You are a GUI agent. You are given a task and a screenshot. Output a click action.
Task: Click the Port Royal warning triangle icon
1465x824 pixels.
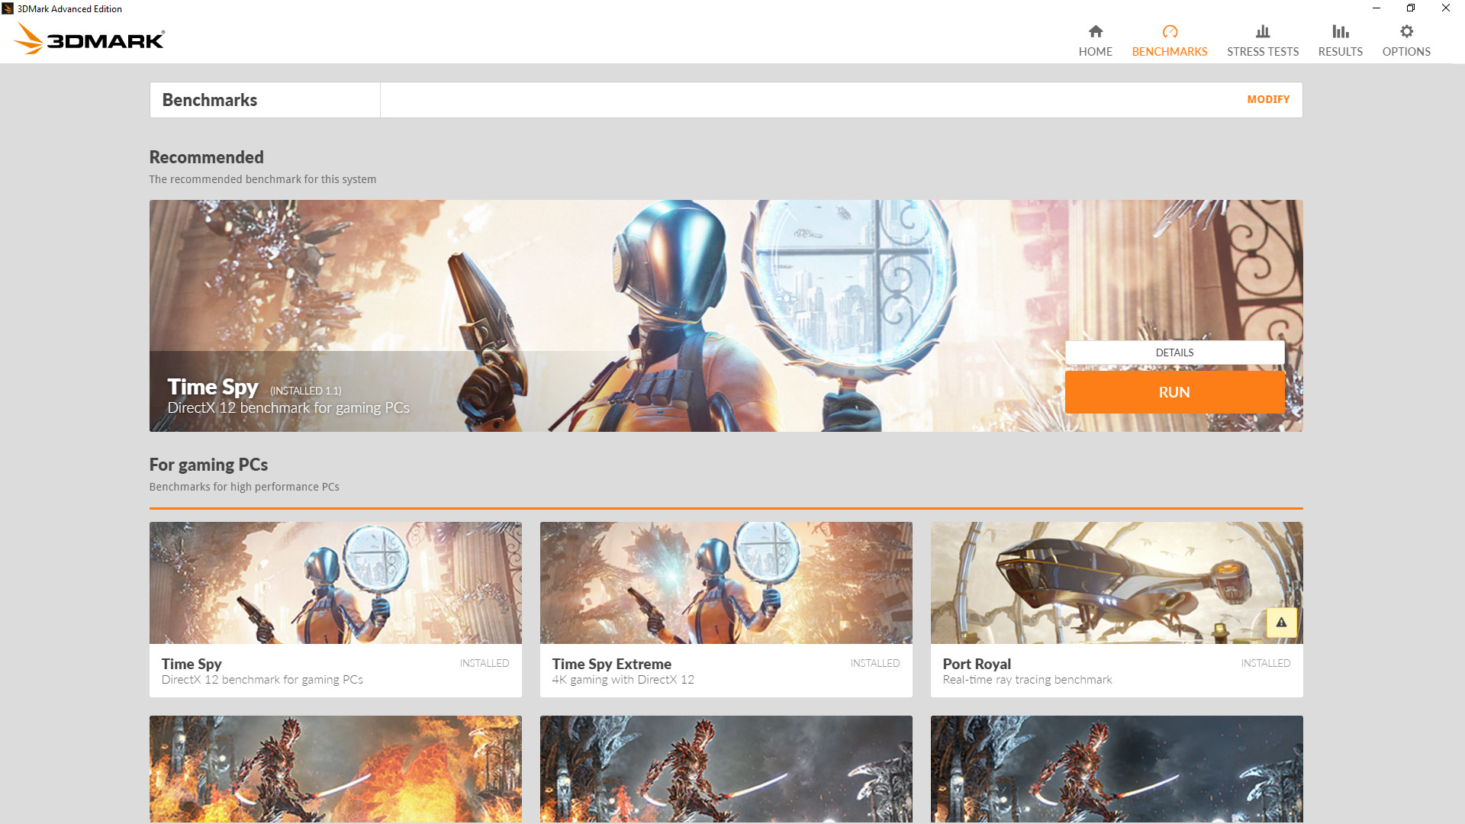pyautogui.click(x=1281, y=623)
